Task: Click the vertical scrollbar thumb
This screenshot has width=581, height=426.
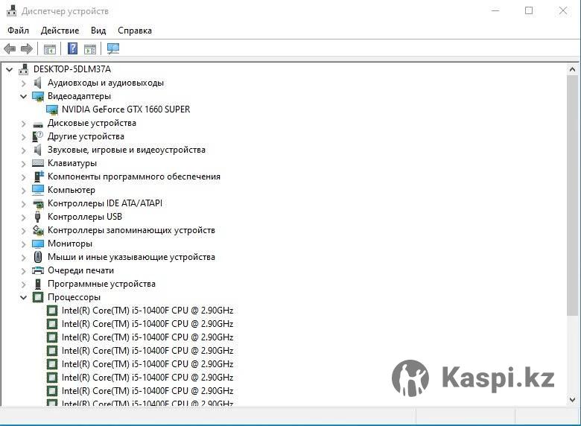Action: tap(572, 196)
